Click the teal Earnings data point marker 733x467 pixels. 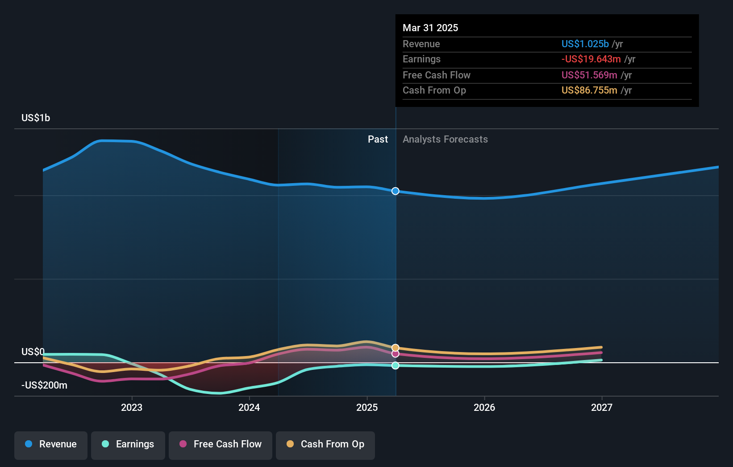click(x=396, y=365)
